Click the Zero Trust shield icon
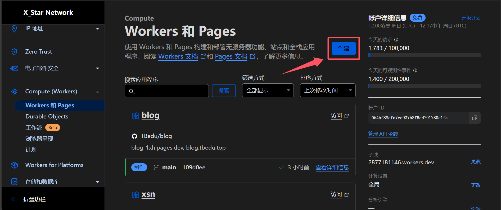The image size is (501, 210). (x=14, y=52)
